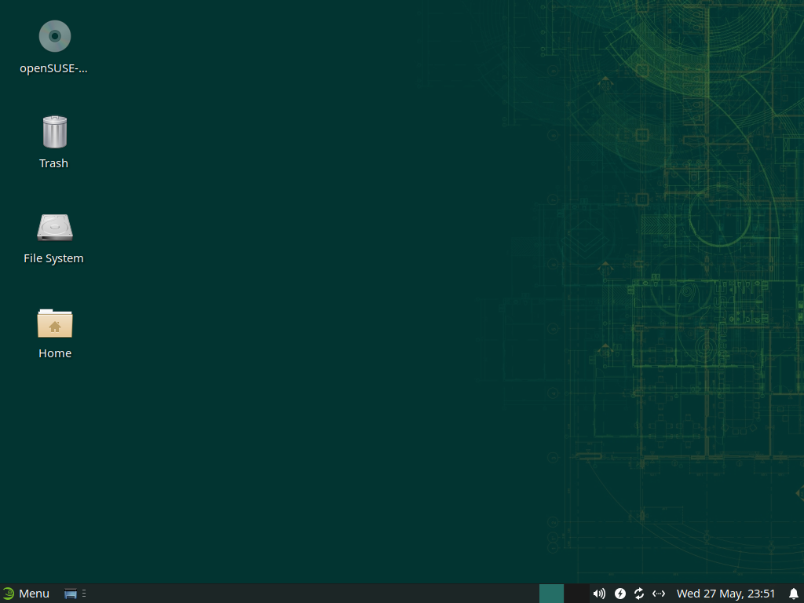This screenshot has width=804, height=603.
Task: Click the "Home" label under folder
Action: point(55,353)
